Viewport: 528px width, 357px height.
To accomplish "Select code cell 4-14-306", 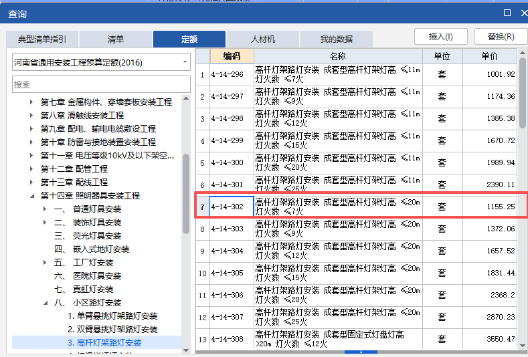I will coord(232,295).
